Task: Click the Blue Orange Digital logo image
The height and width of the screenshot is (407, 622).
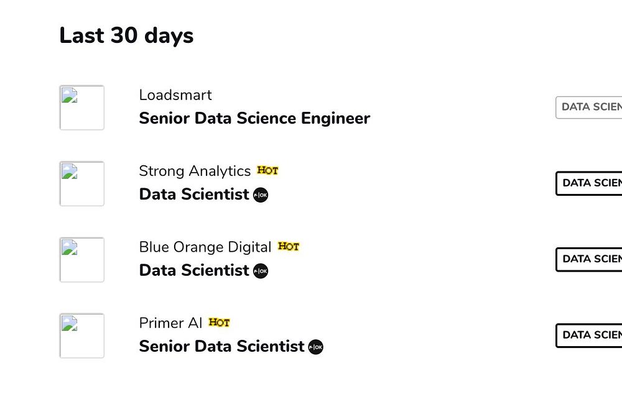Action: point(81,260)
